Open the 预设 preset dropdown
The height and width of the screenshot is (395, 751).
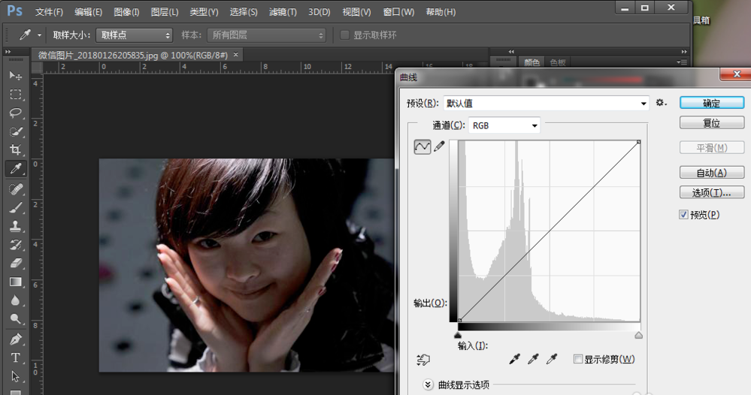[546, 104]
